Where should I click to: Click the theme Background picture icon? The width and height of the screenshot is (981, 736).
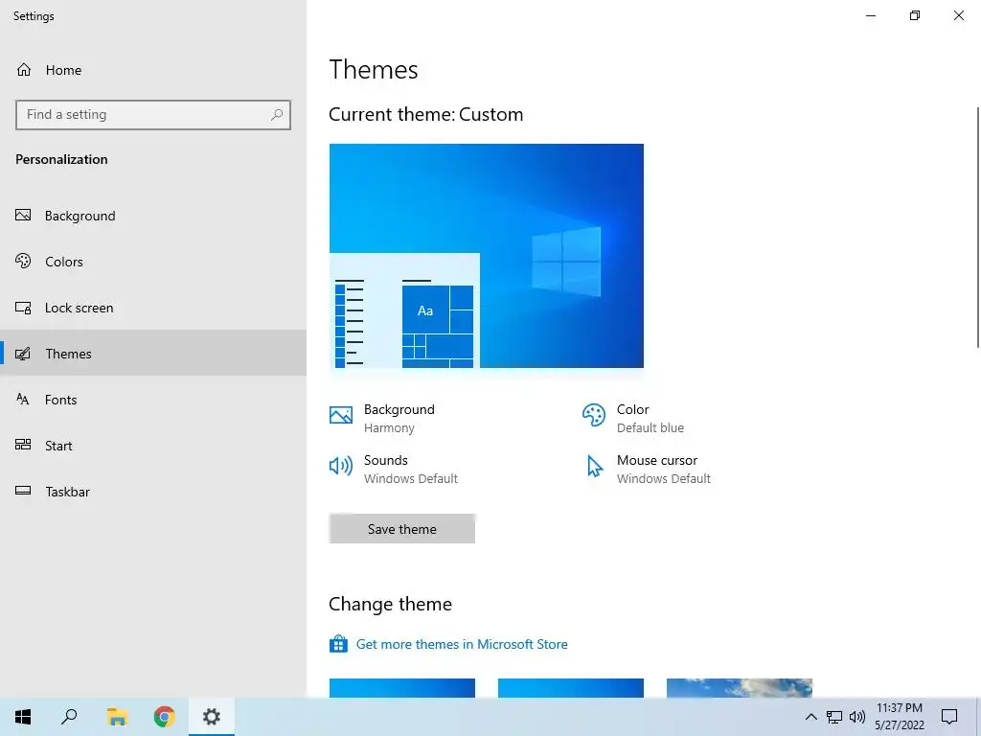[341, 414]
